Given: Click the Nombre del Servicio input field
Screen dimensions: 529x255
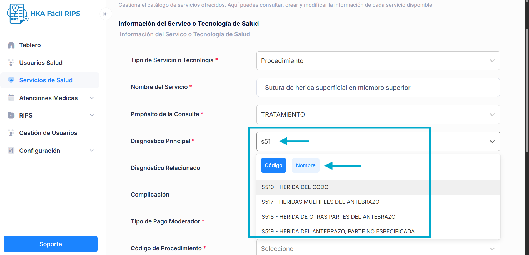Looking at the screenshot, I should 378,88.
